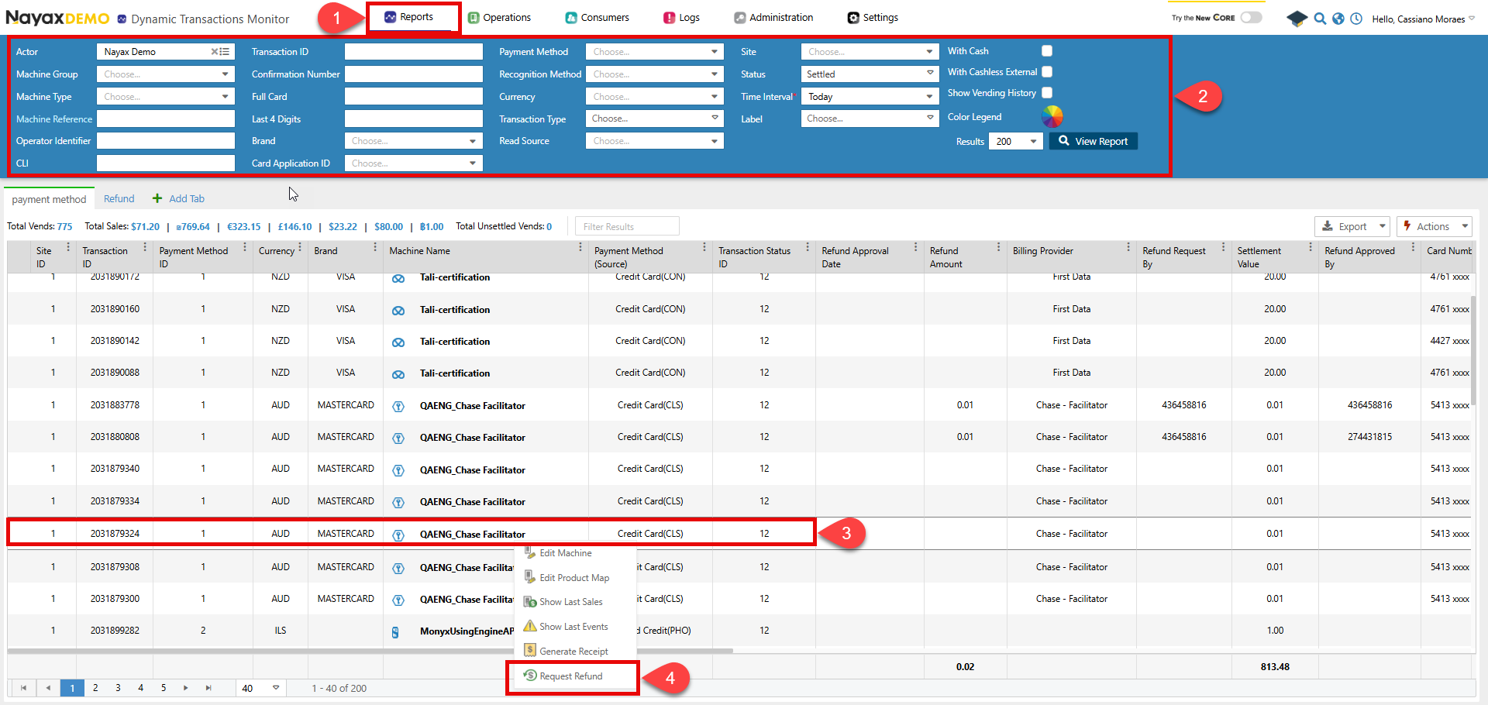
Task: Open the Color Legend wheel
Action: [x=1052, y=117]
